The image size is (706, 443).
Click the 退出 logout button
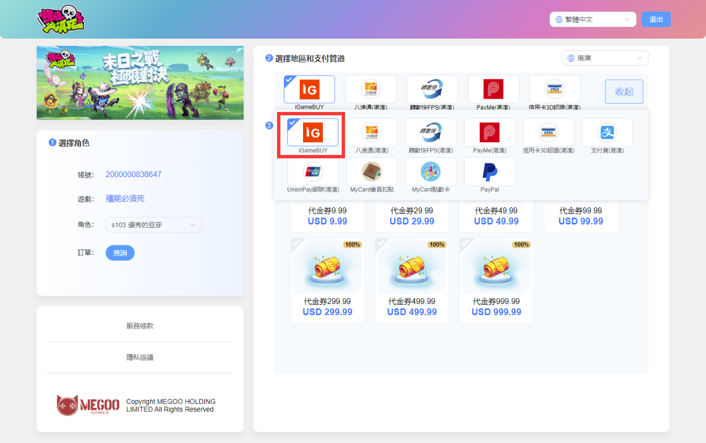[656, 19]
